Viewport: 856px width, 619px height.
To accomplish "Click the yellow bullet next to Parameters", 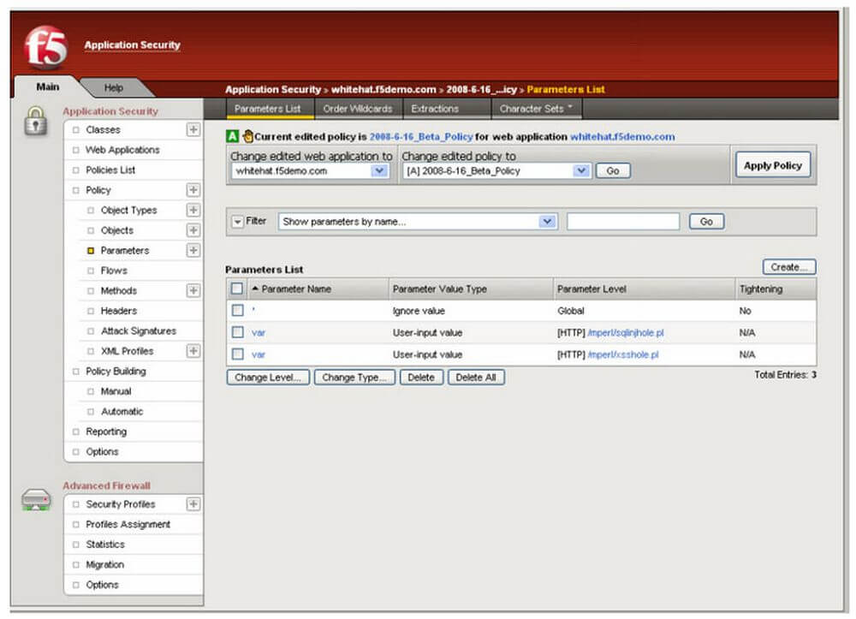I will click(x=91, y=251).
